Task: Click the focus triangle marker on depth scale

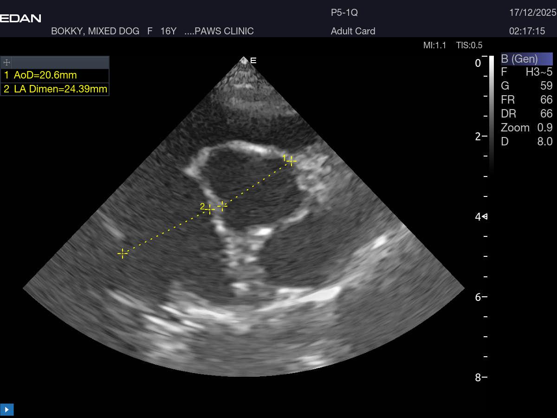Action: [485, 216]
